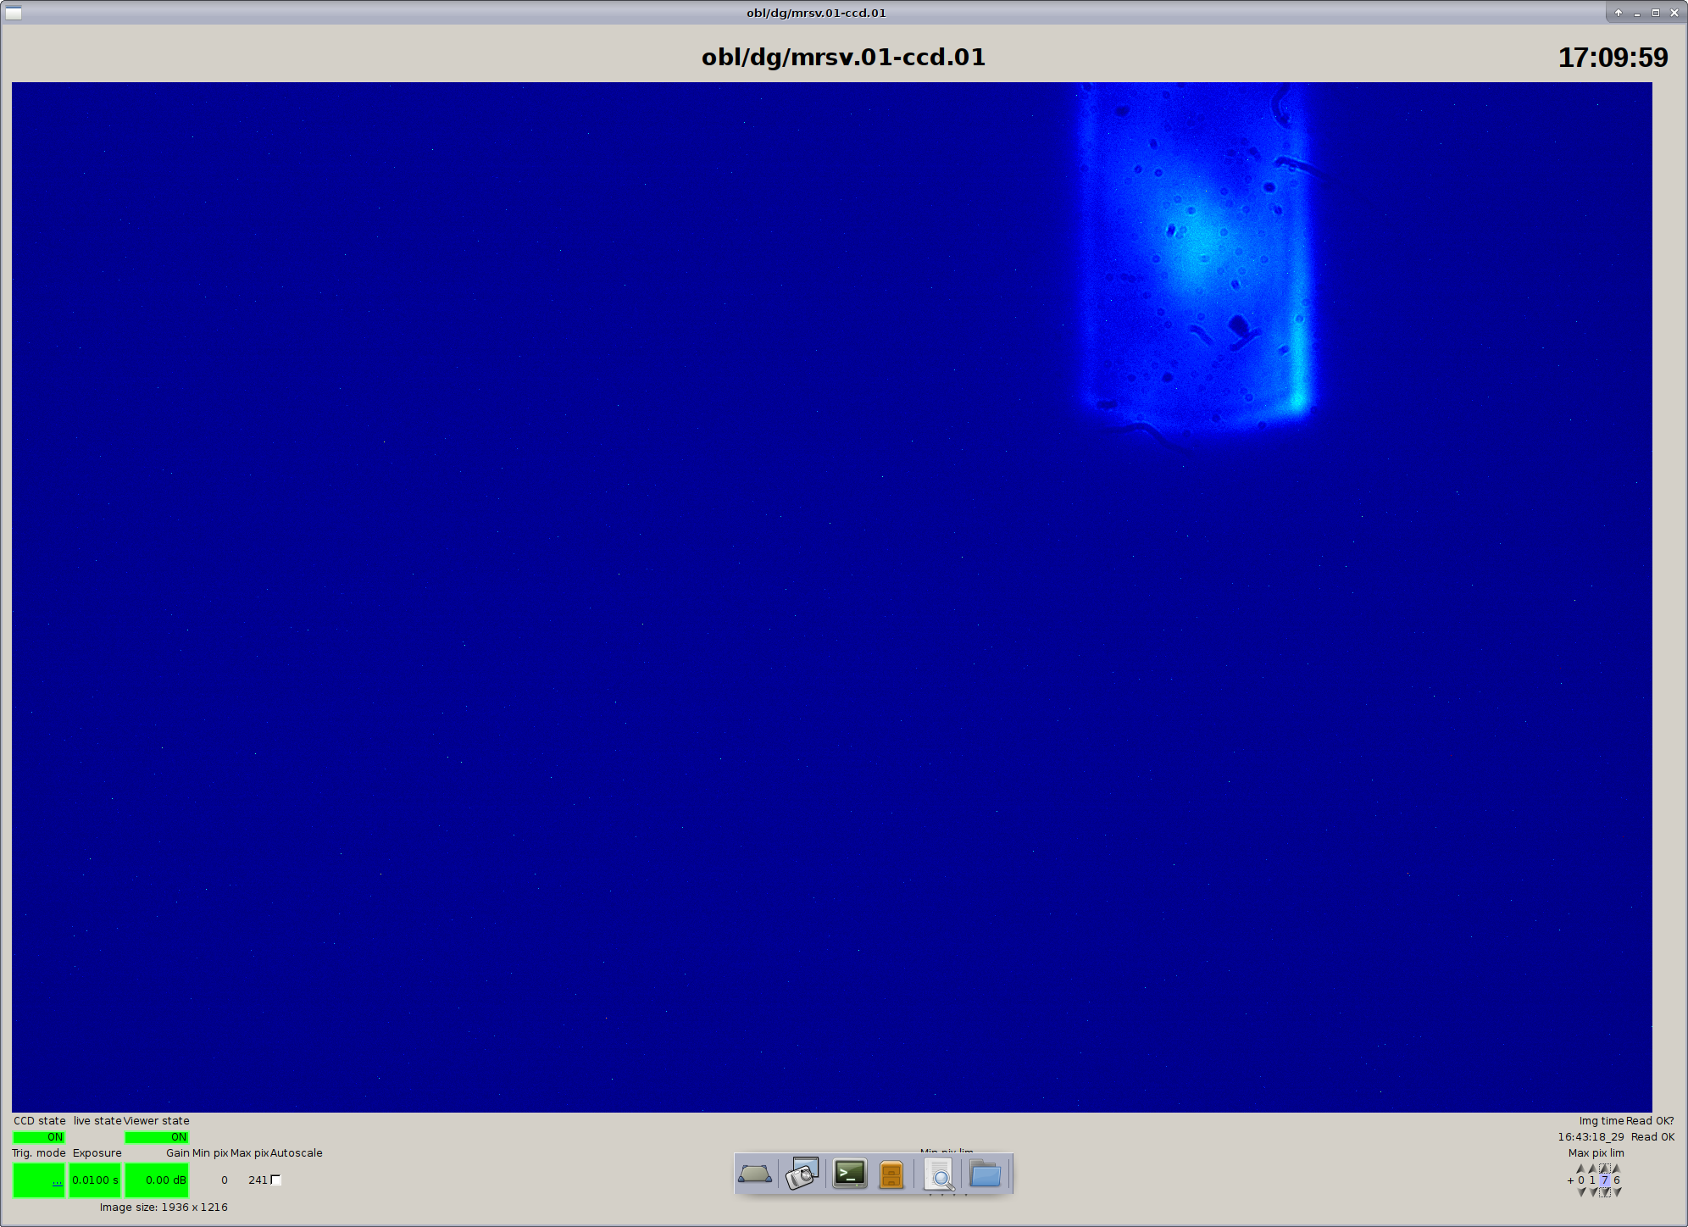Increase the hundreds digit of Max pix lim

1592,1169
